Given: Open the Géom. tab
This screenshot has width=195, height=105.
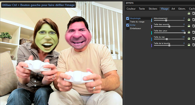Looking at the screenshot, I should tap(182, 9).
